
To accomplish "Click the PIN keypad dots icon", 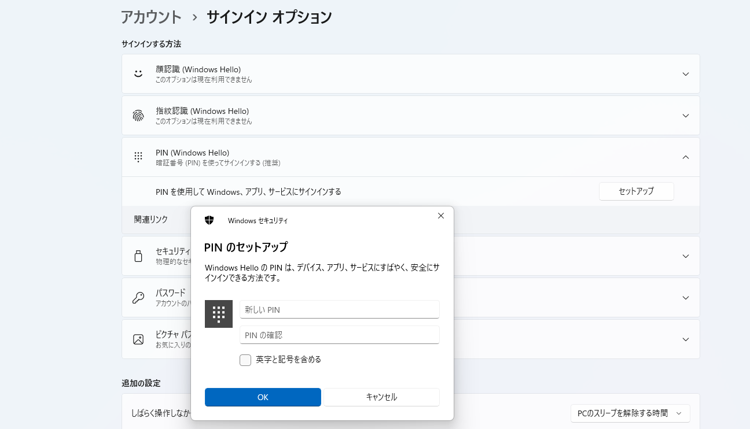I will pyautogui.click(x=138, y=157).
